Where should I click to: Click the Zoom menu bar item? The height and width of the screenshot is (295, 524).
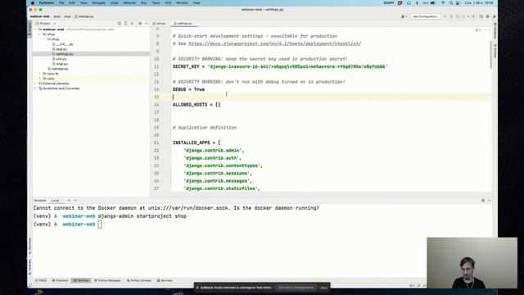[x=389, y=2]
